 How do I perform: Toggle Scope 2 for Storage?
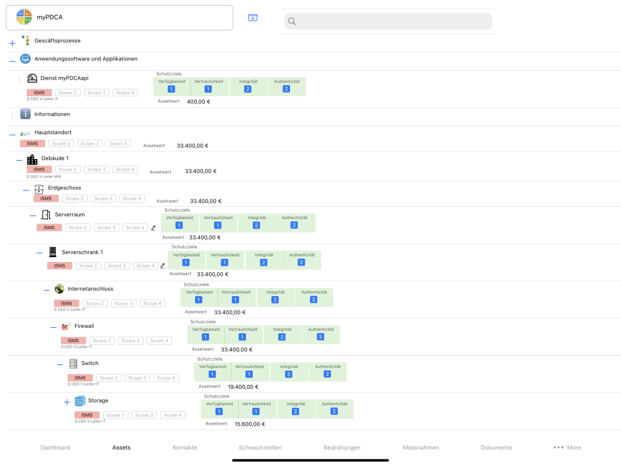click(116, 415)
